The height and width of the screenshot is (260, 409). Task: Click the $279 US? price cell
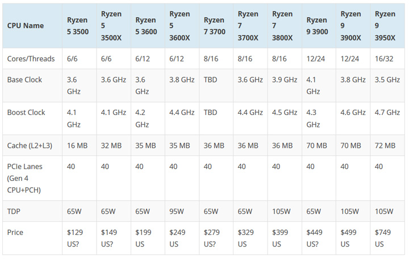(x=216, y=238)
